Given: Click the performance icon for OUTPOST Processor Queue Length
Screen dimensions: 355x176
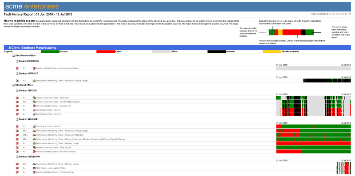Looking at the screenshot, I should click(x=34, y=81).
